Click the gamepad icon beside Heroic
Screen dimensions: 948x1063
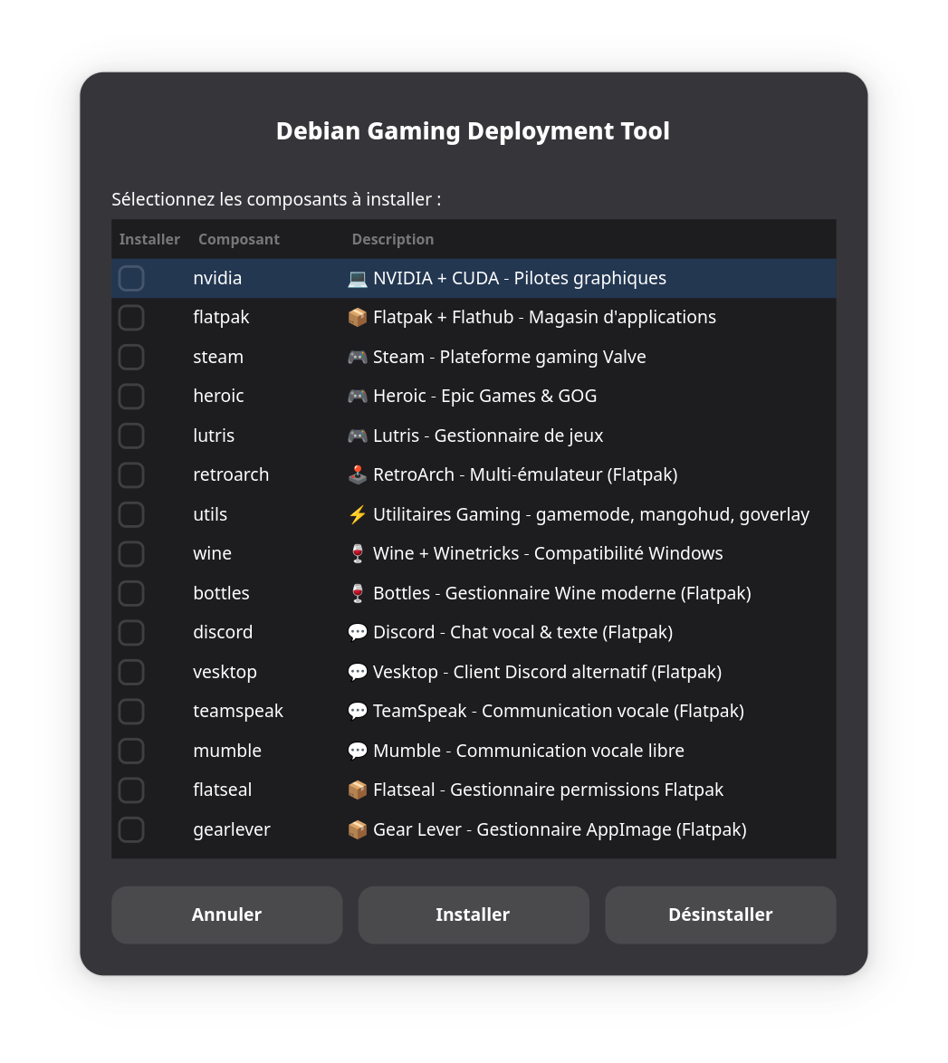point(357,396)
